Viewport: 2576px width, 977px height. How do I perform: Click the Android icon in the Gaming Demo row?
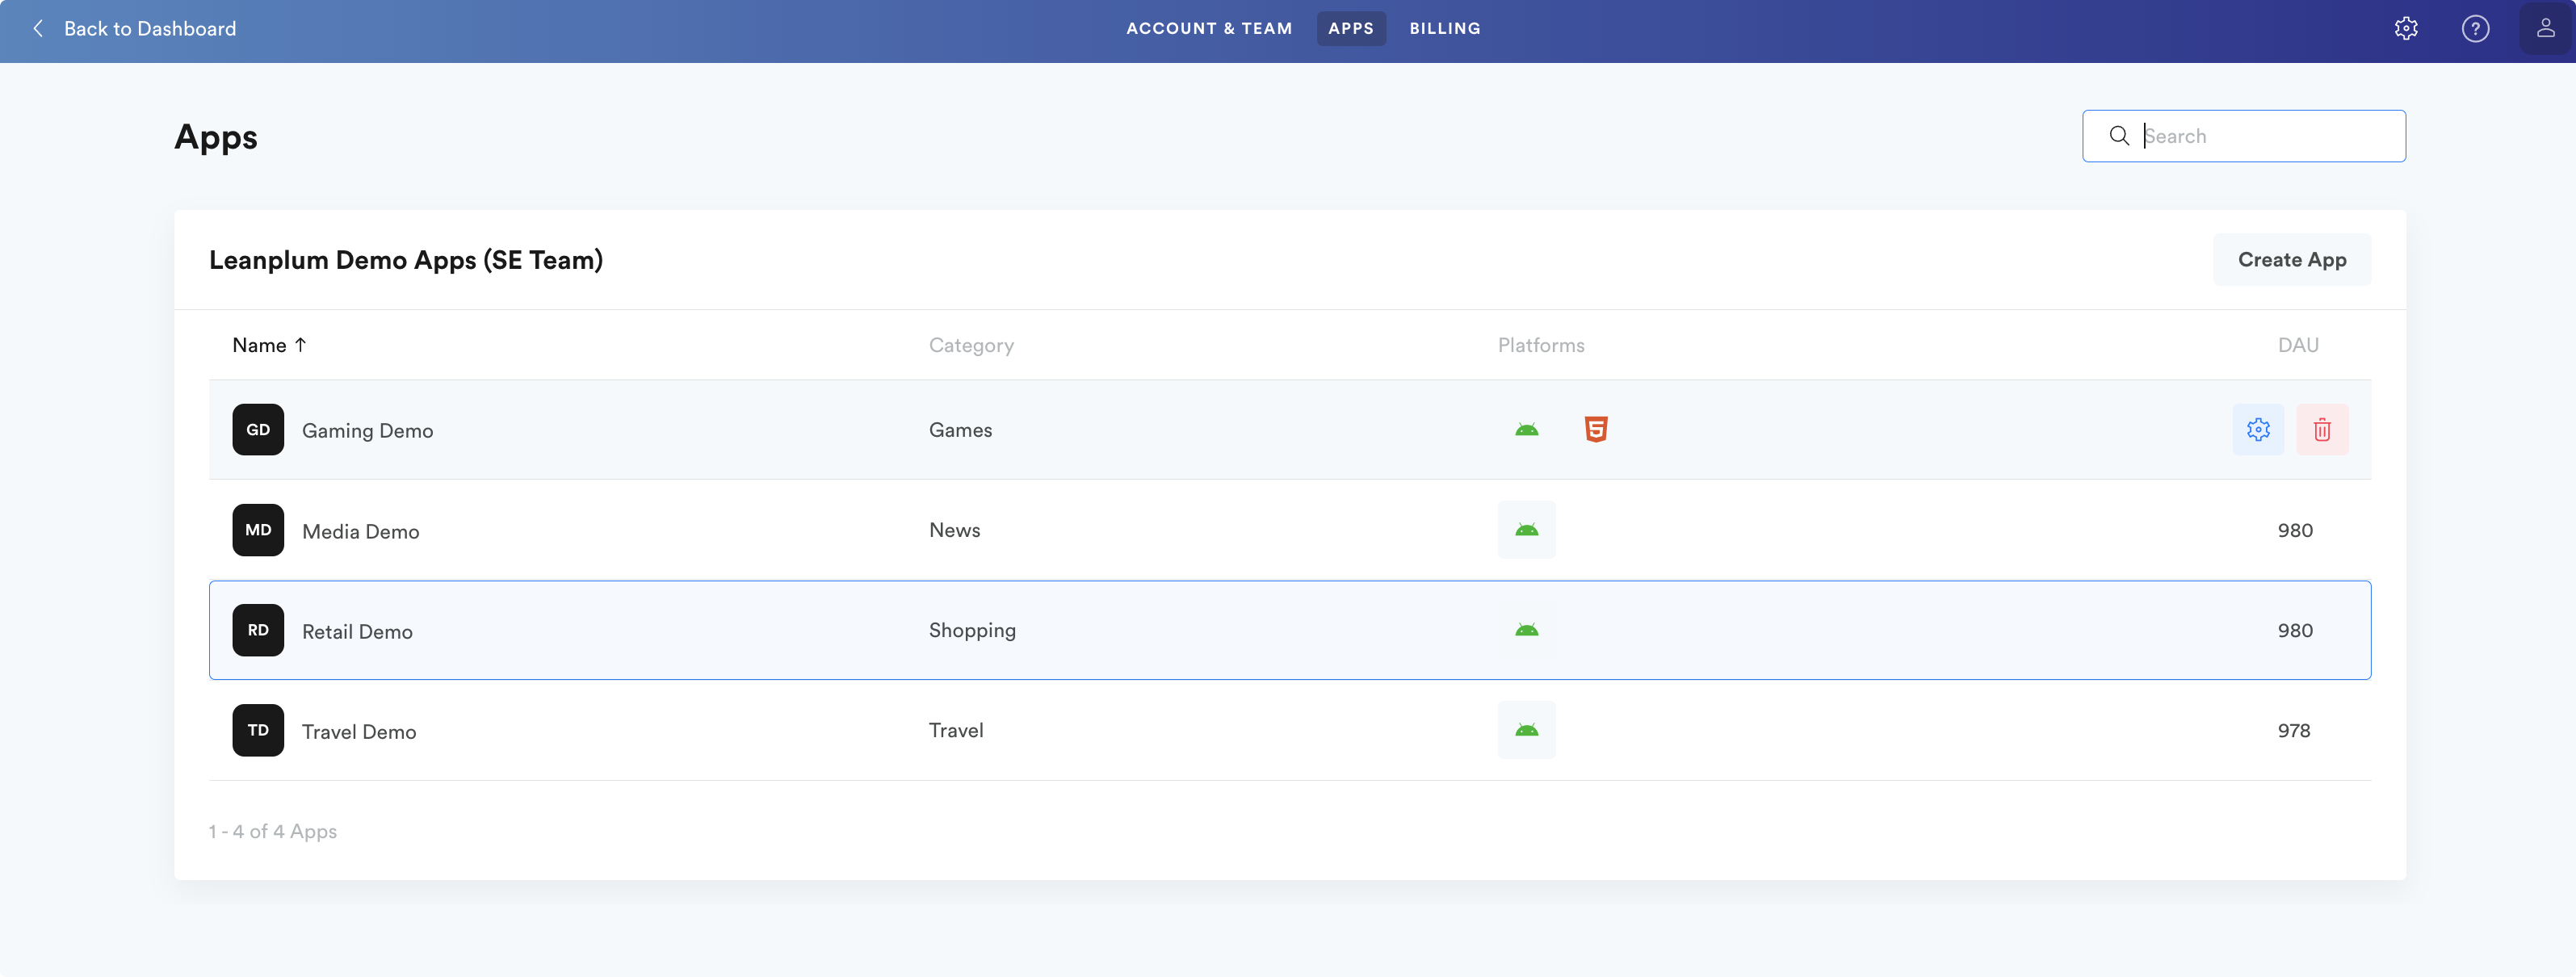coord(1526,430)
